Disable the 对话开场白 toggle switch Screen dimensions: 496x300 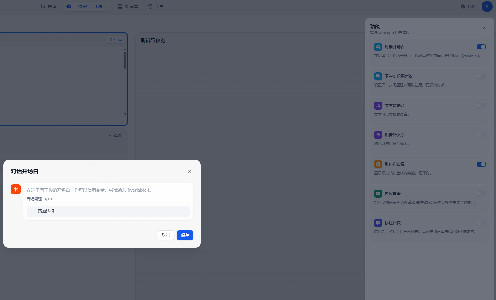[x=481, y=47]
